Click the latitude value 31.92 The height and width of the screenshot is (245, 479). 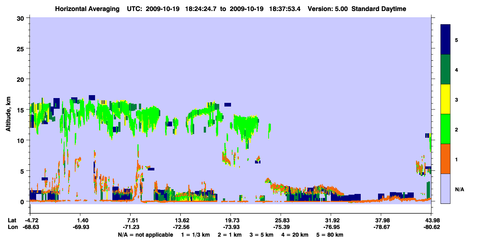coord(332,220)
